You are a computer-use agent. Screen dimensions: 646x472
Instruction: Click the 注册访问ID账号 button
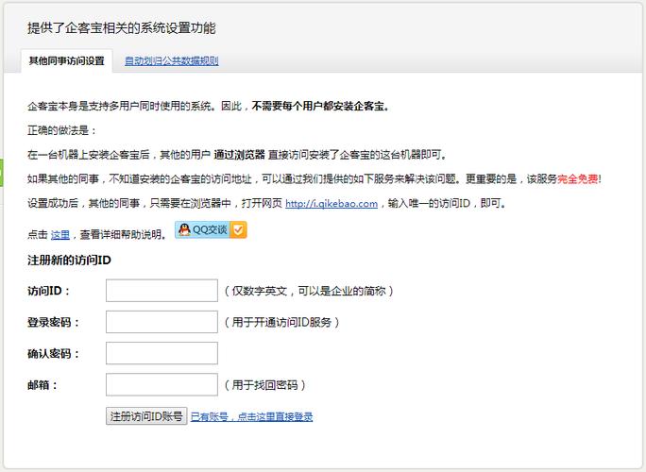point(146,416)
